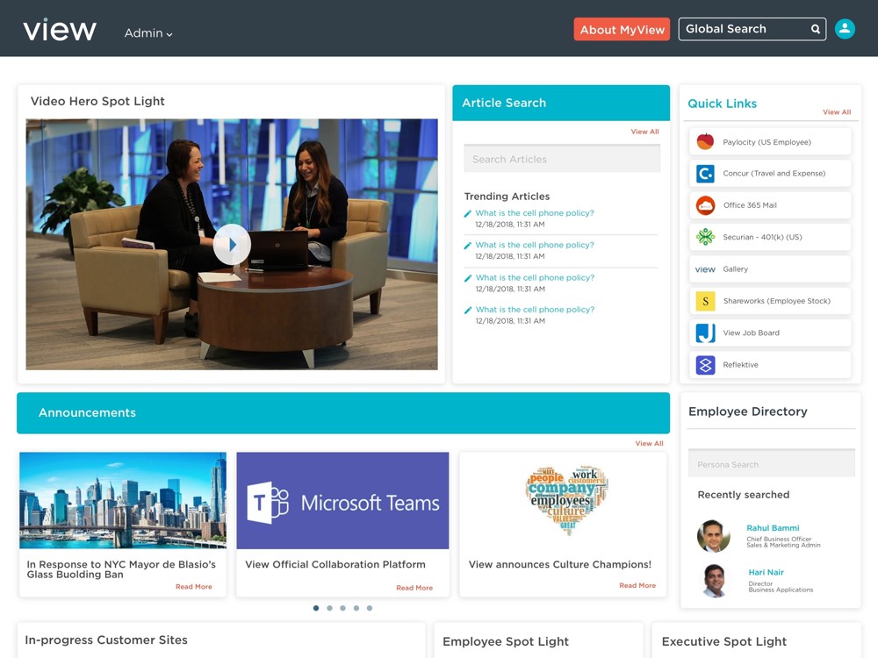Open the user profile avatar icon

[x=845, y=29]
